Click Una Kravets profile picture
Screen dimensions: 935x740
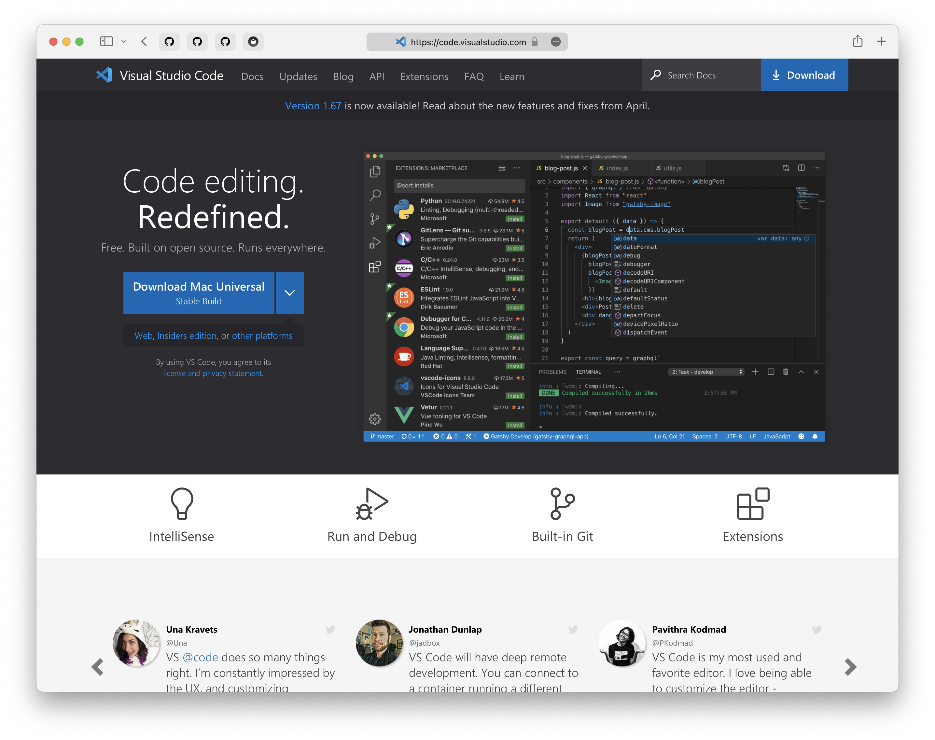pos(136,643)
